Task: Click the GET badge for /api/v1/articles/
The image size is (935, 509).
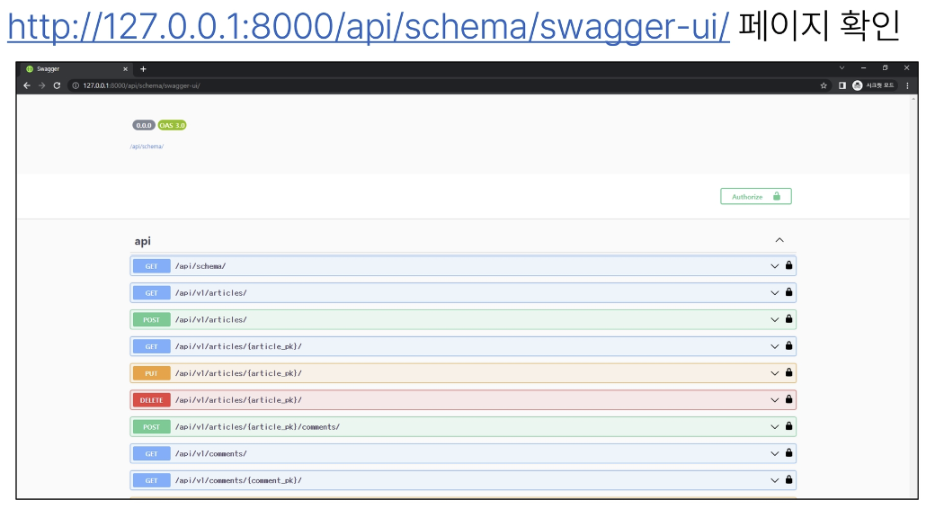Action: [151, 293]
